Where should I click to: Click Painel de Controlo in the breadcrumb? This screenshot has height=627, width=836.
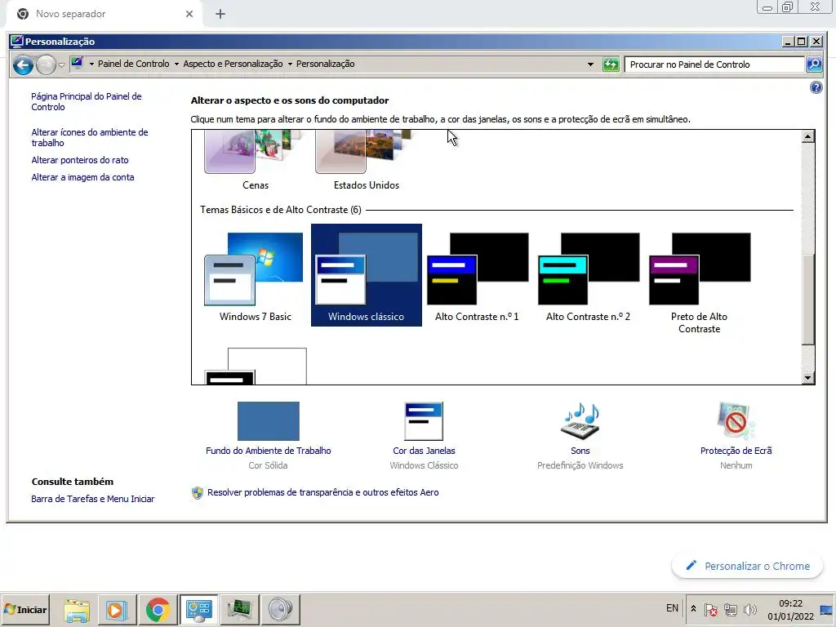(133, 64)
